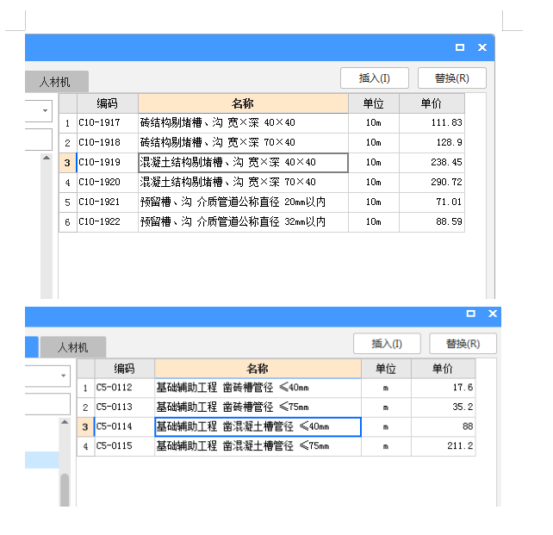Maximize the lower dialog listing C5 codes

470,314
